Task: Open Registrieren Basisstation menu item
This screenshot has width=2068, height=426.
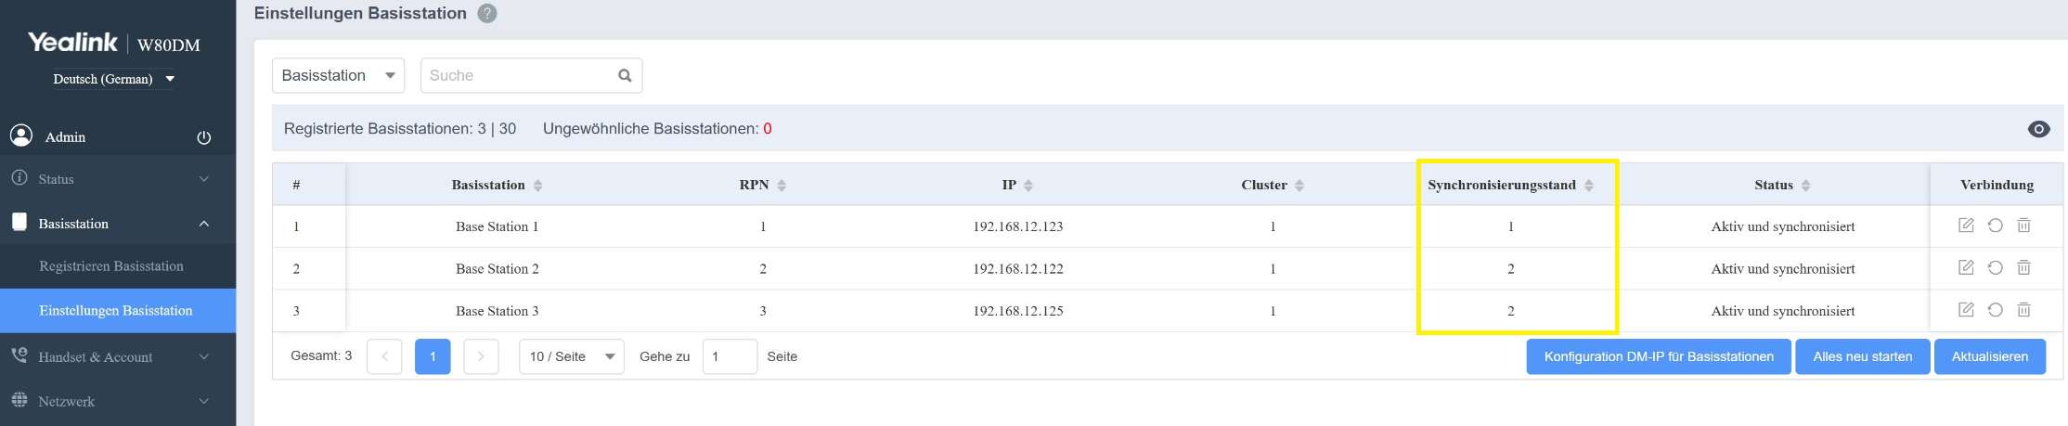Action: tap(111, 266)
